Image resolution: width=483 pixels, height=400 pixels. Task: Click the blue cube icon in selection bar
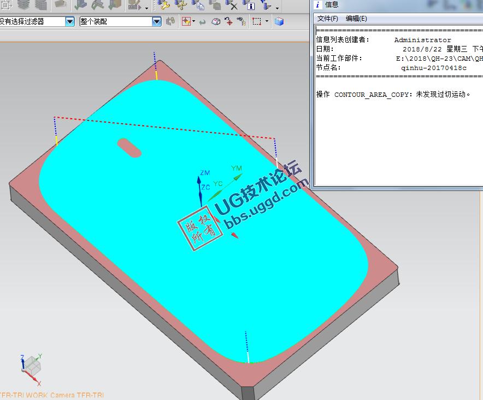click(x=279, y=22)
